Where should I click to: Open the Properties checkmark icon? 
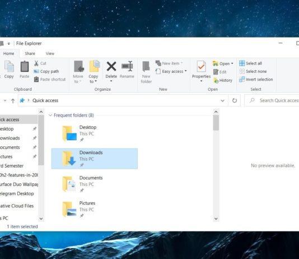(x=201, y=66)
